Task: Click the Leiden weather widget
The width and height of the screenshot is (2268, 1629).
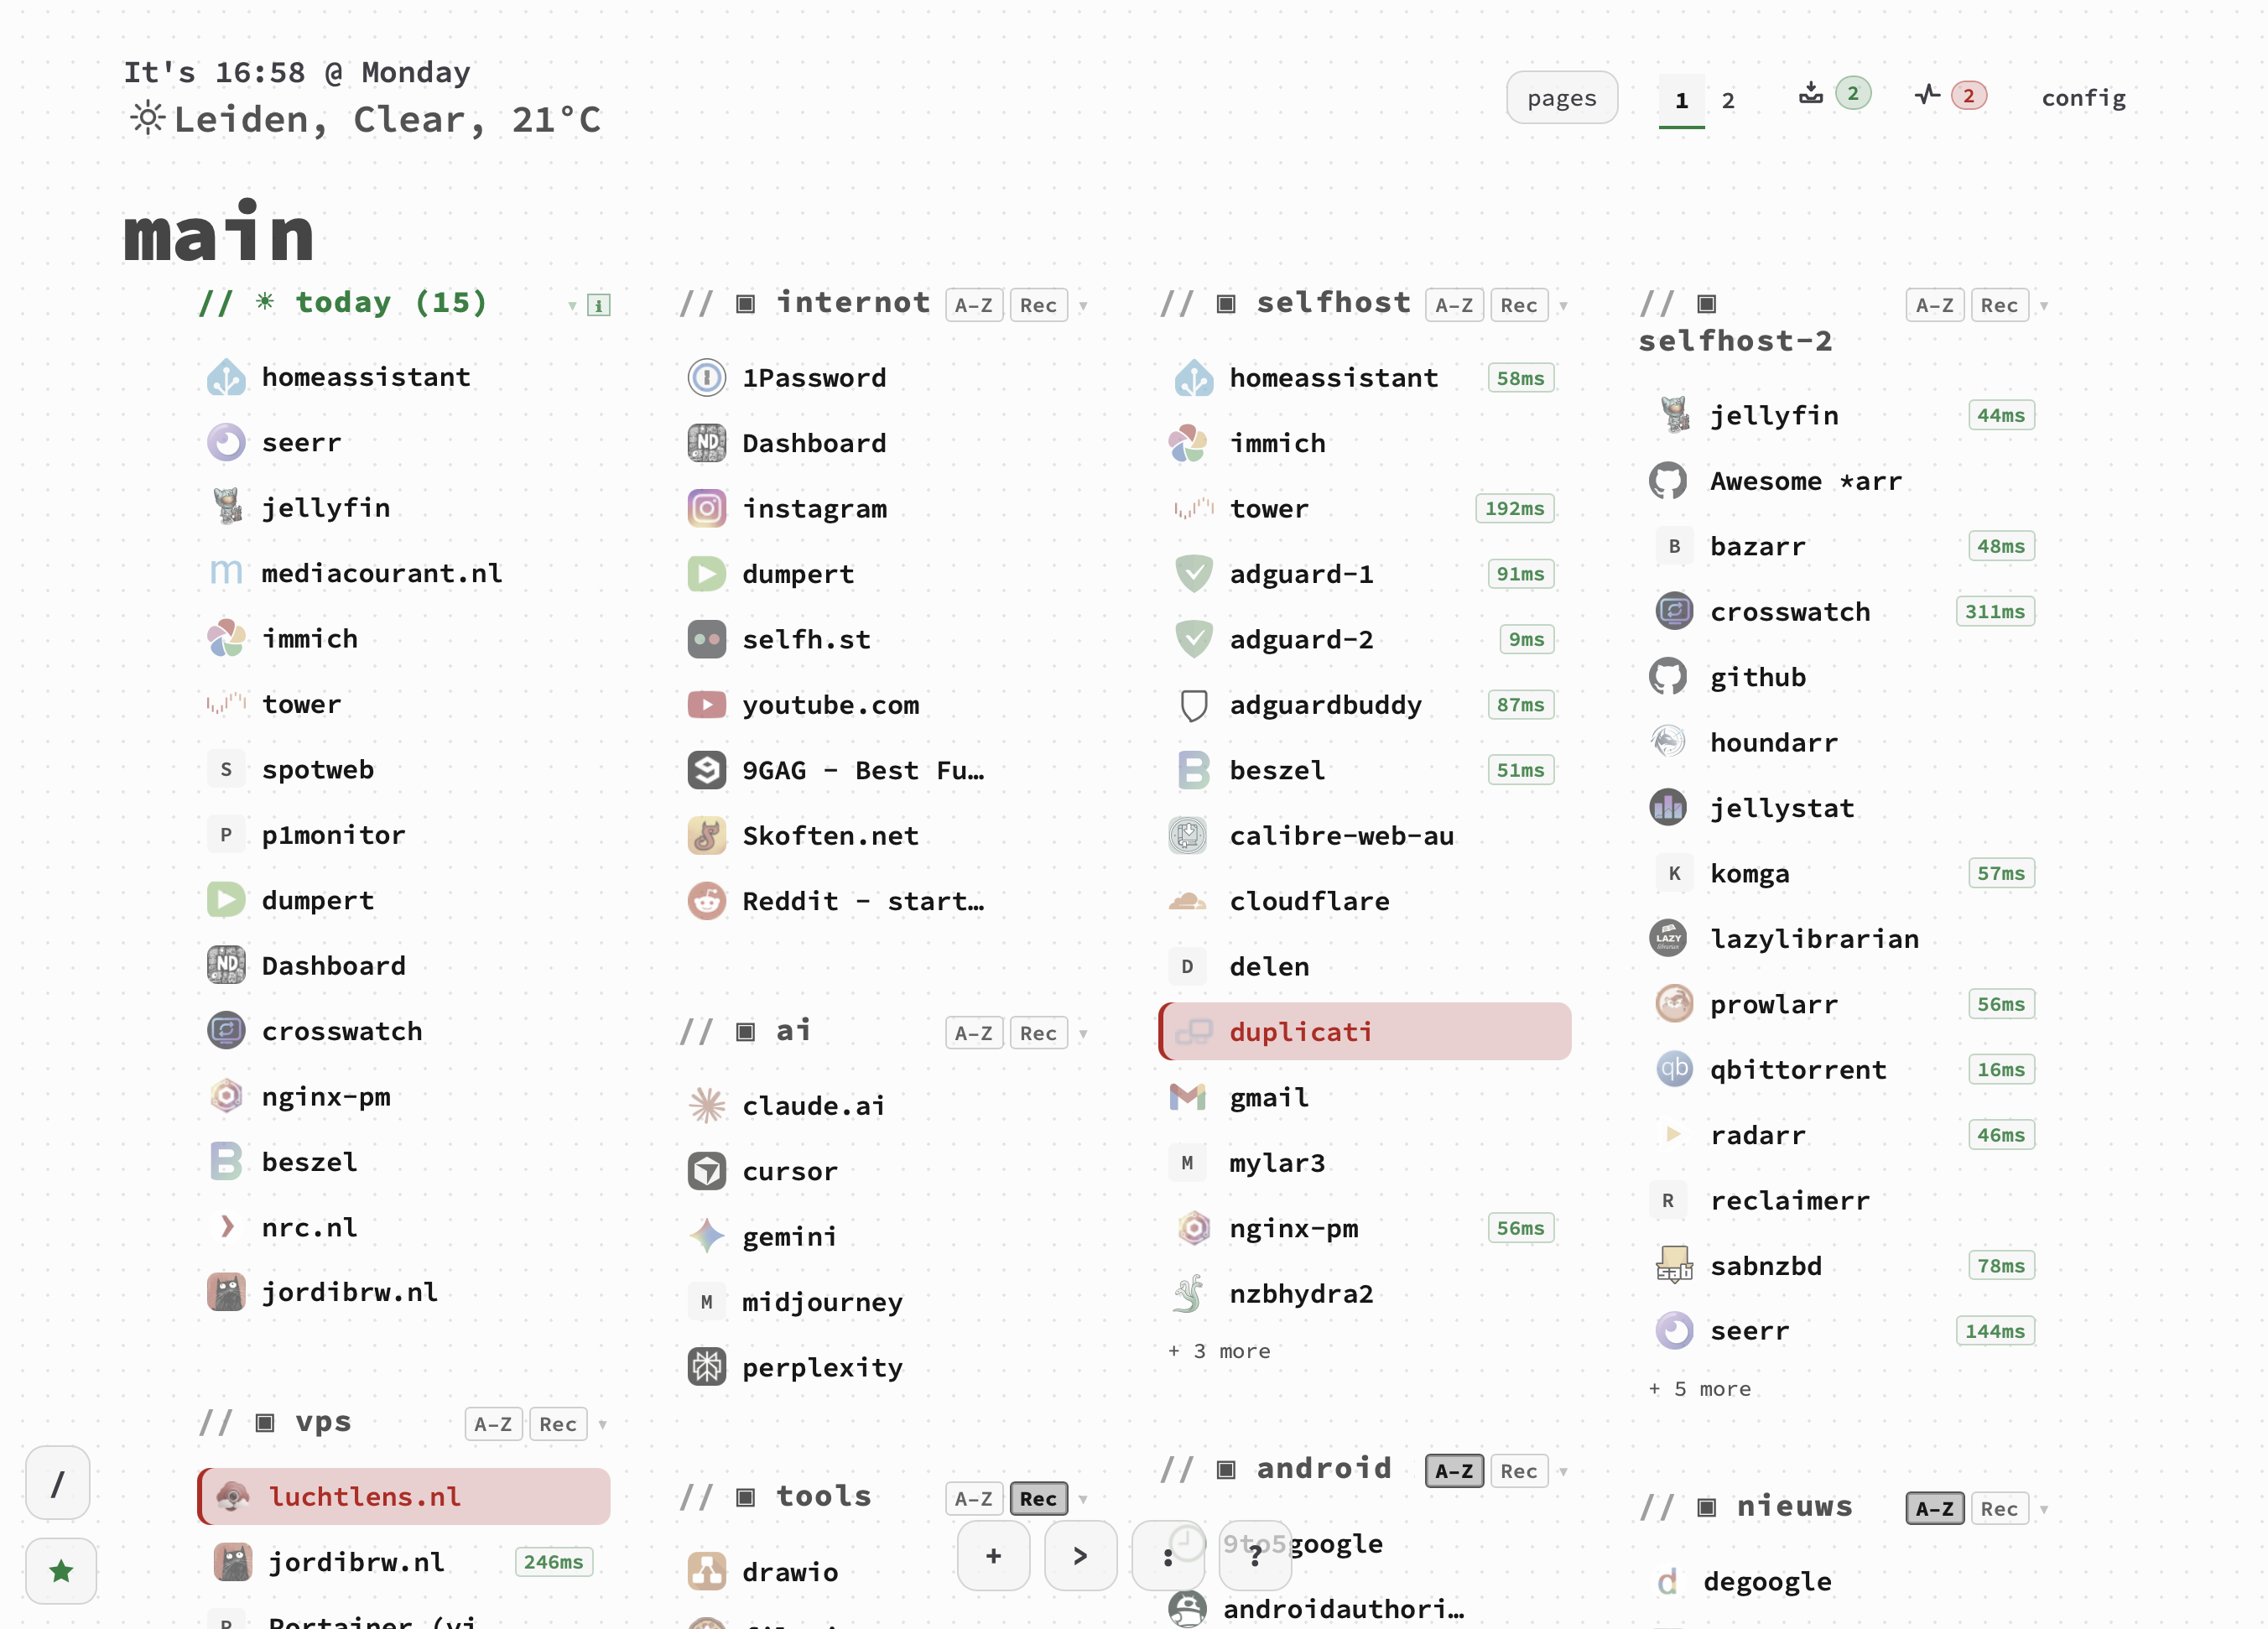Action: 364,120
